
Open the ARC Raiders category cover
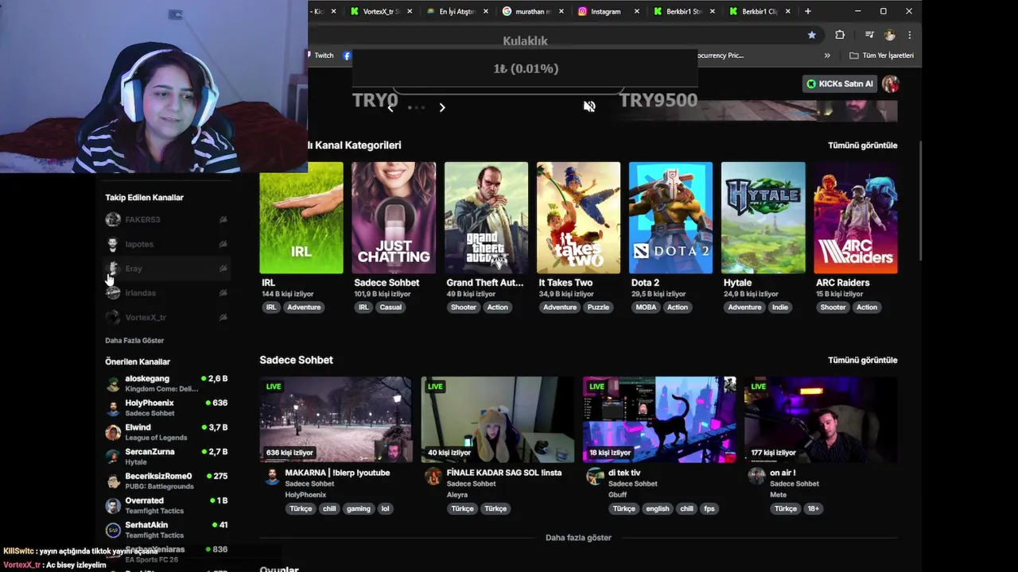click(856, 218)
